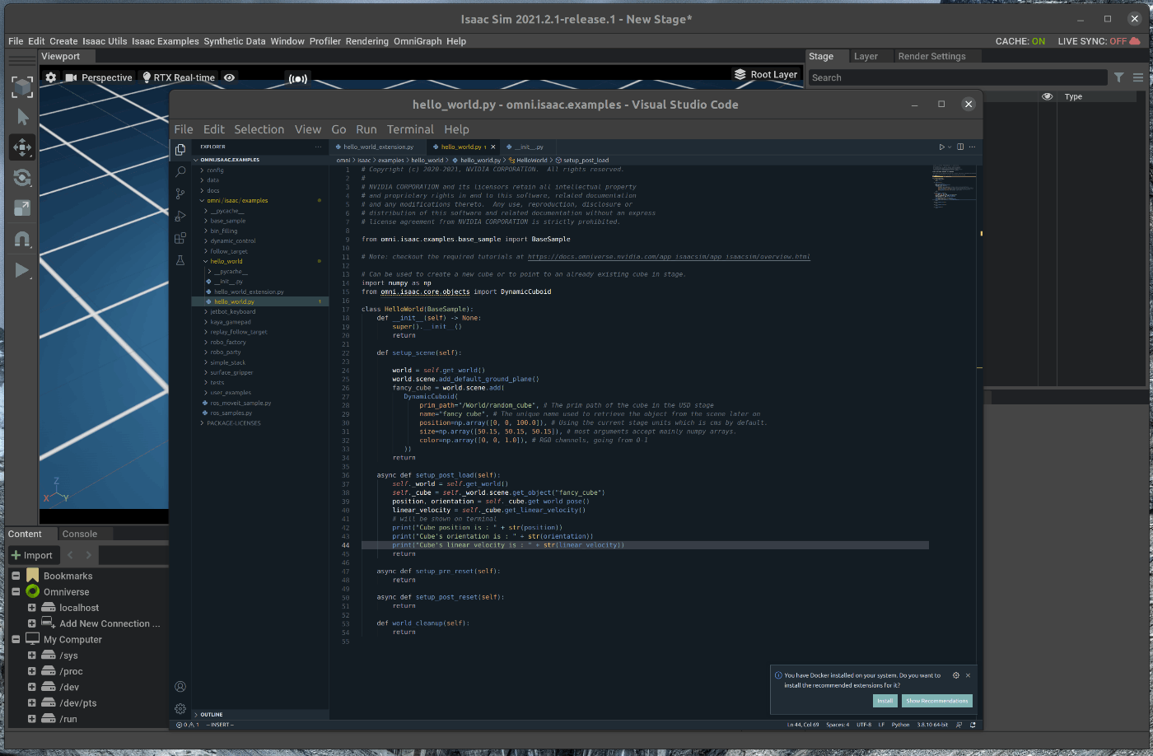
Task: Toggle viewport display eye menu
Action: pos(229,77)
